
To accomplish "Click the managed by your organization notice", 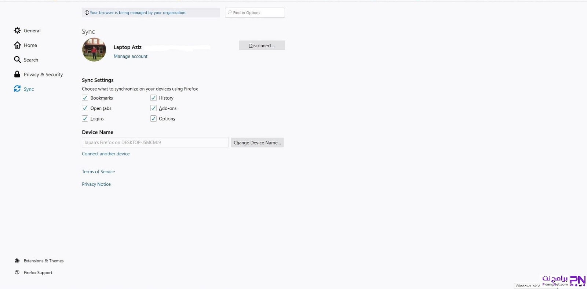I will tap(151, 12).
